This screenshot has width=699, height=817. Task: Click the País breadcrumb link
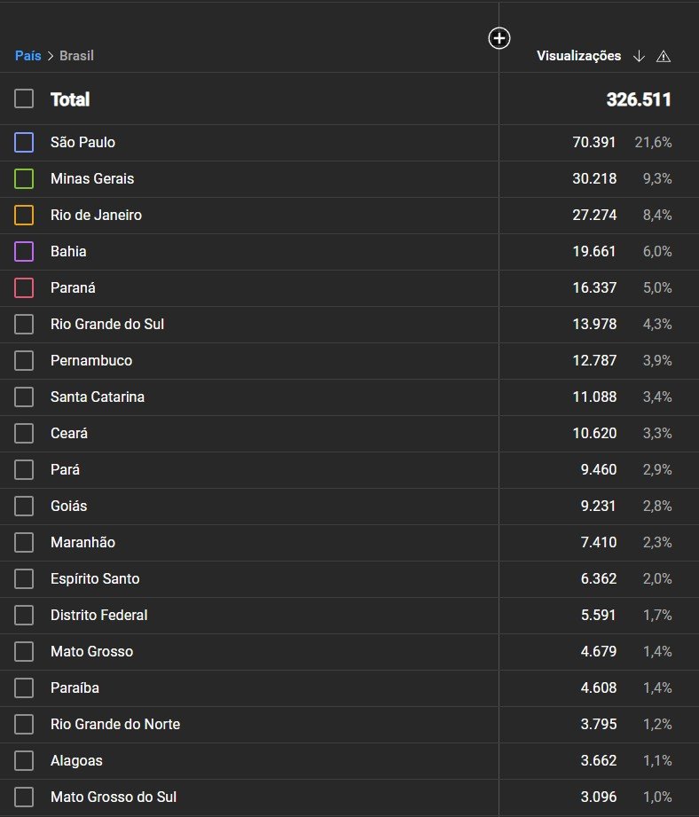click(28, 56)
